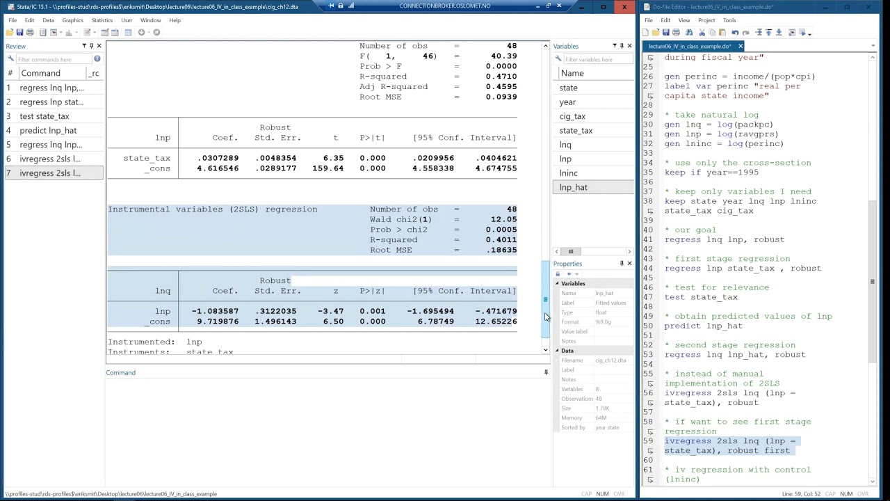Click the Break (stop) icon in Stata toolbar
The width and height of the screenshot is (890, 501).
pyautogui.click(x=156, y=32)
